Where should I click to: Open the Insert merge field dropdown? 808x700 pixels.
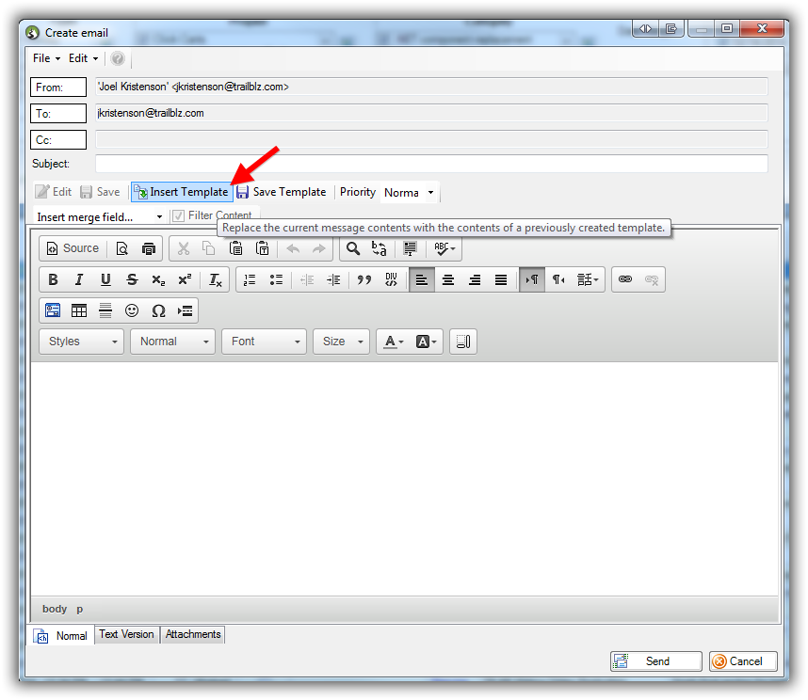[99, 216]
